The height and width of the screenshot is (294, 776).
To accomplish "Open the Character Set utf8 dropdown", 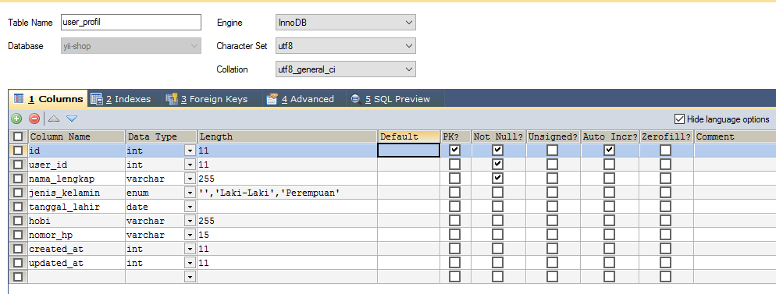I will (345, 46).
